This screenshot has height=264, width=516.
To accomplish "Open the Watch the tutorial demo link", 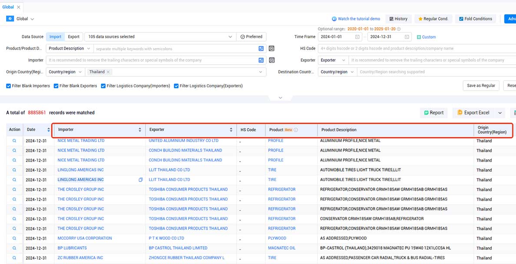I will click(356, 19).
